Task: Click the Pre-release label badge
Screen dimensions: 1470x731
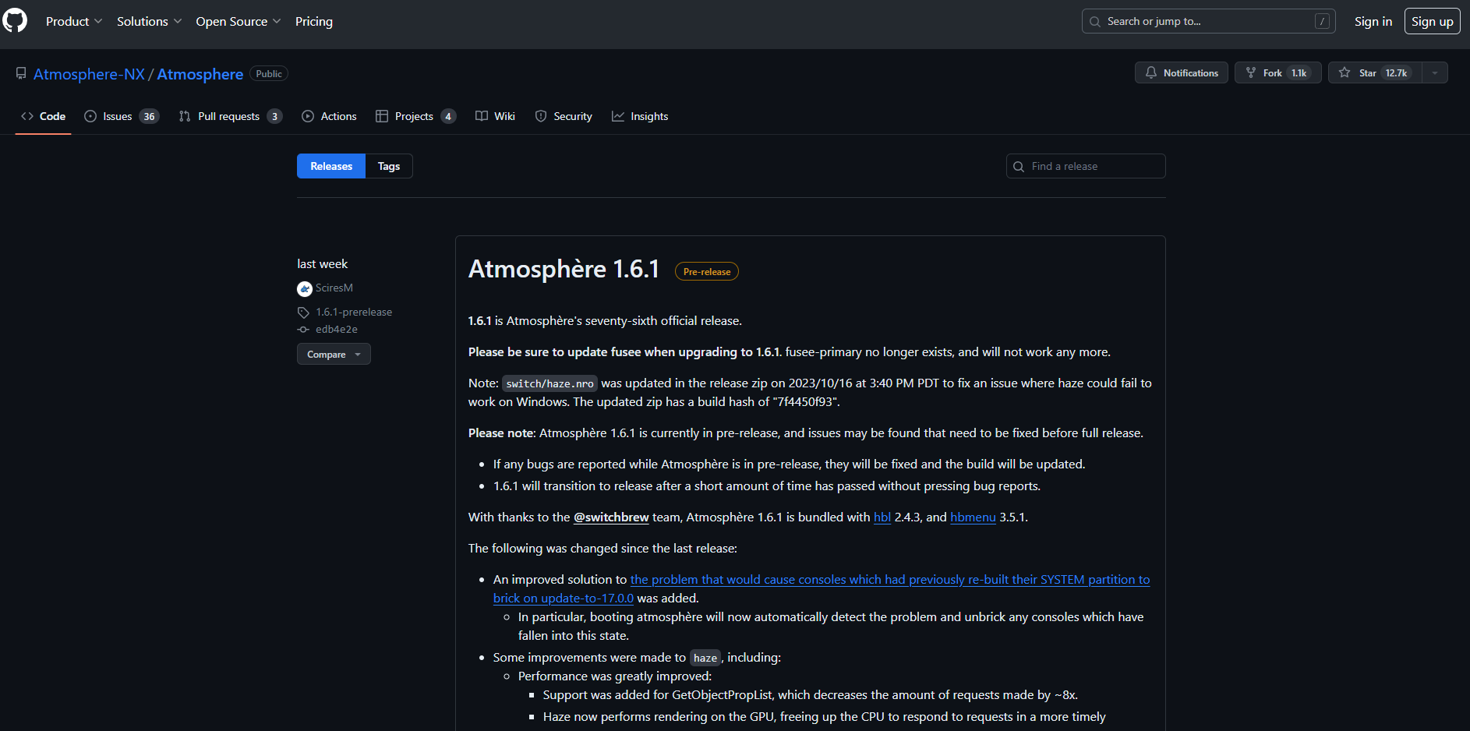Action: (x=707, y=271)
